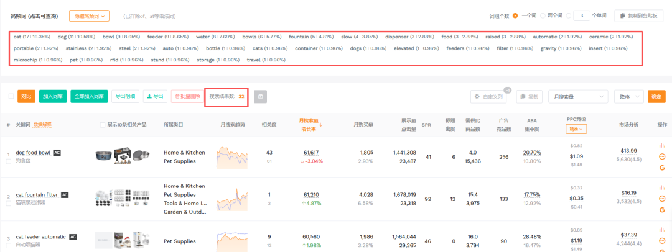Image resolution: width=672 pixels, height=252 pixels.
Task: Check the cat fountain filter row checkbox
Action: [x=8, y=203]
